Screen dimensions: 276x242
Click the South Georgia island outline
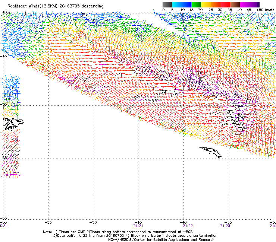(210, 152)
